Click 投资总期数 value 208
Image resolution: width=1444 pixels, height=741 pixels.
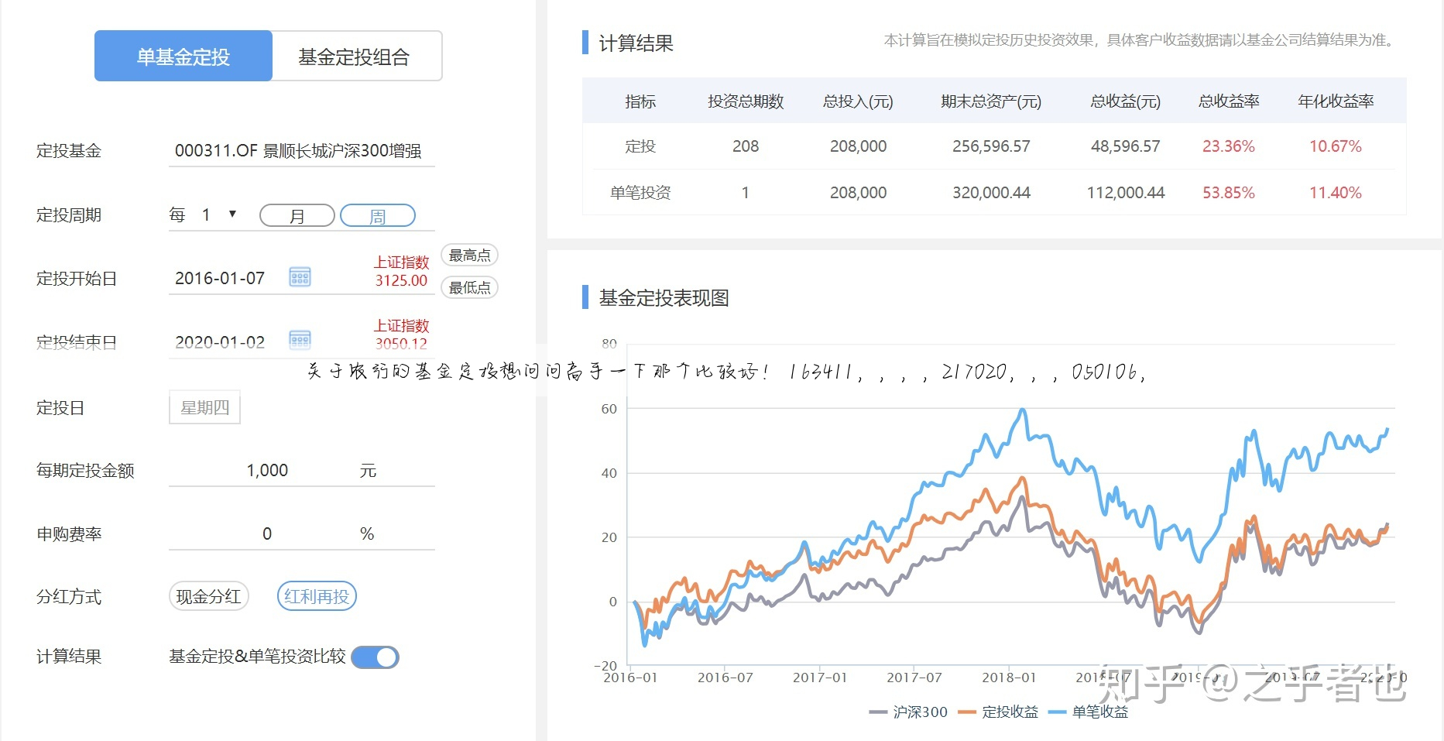click(746, 146)
